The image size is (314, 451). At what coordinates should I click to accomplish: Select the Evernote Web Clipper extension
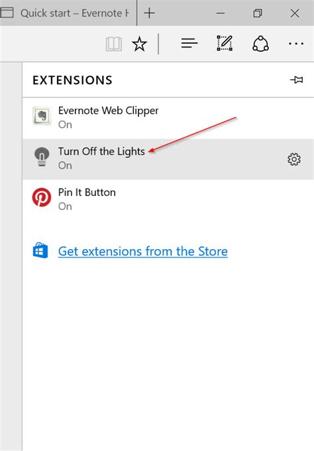[x=168, y=119]
